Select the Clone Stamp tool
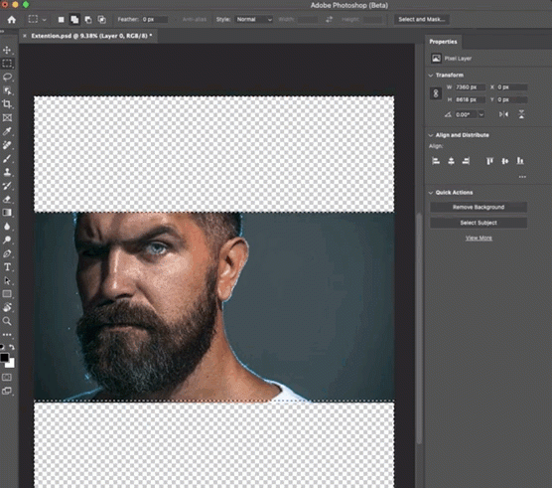 pos(7,172)
